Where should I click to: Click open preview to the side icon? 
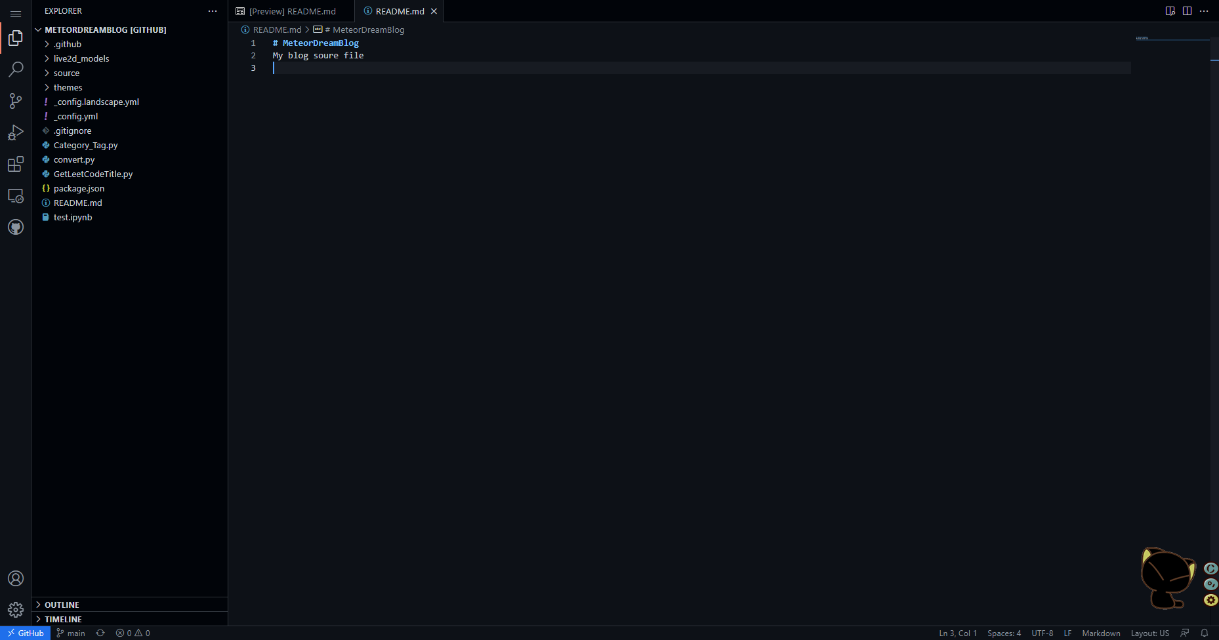1170,11
